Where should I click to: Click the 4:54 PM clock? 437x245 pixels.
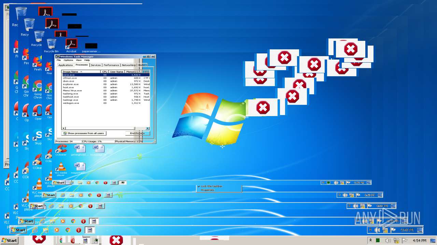(419, 241)
